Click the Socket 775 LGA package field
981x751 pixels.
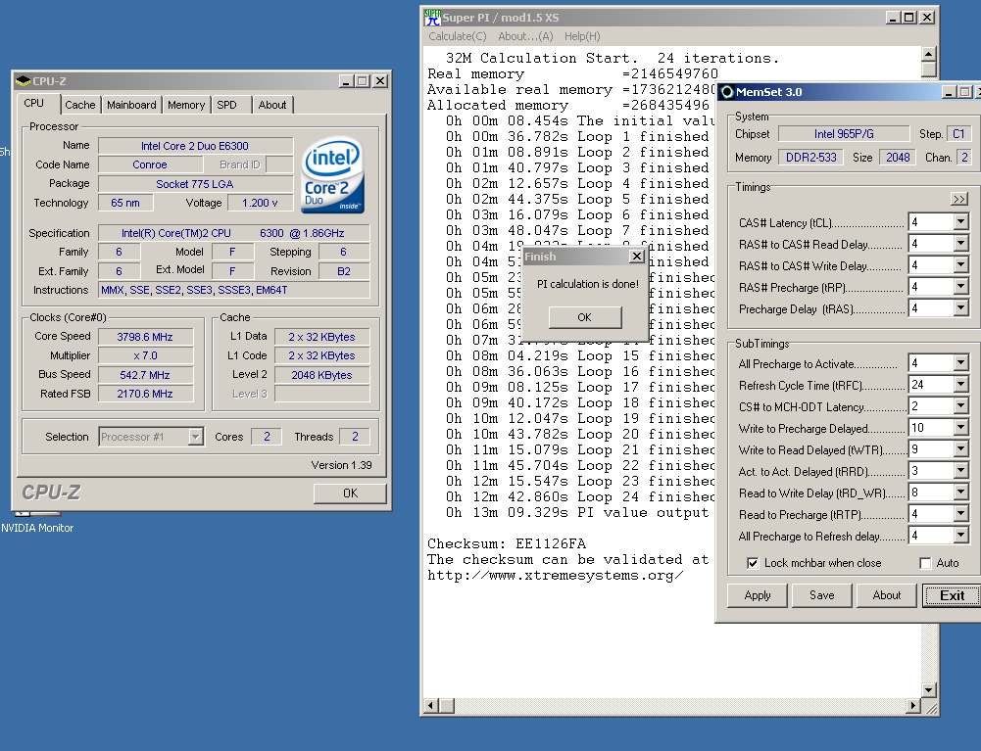pyautogui.click(x=195, y=184)
